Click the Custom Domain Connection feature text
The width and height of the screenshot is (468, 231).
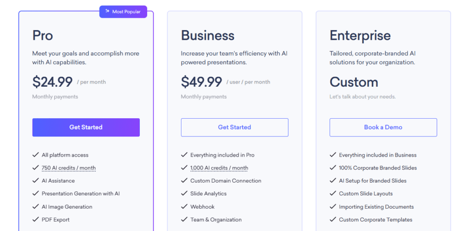coord(226,181)
